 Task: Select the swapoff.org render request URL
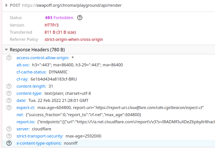pos(72,5)
